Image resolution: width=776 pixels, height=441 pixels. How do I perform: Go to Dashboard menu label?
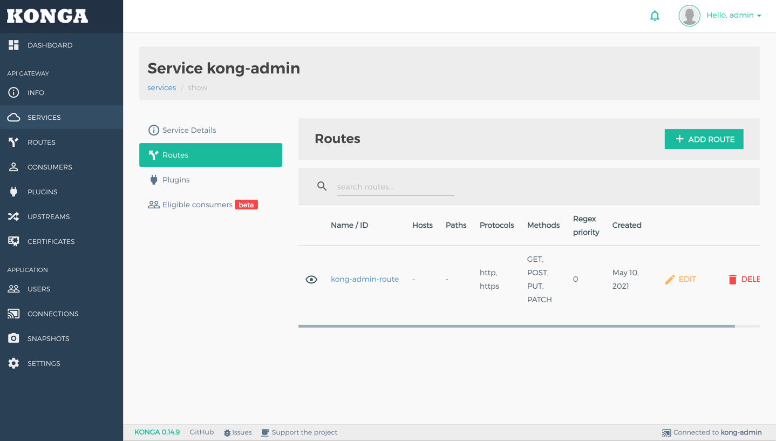[x=50, y=45]
